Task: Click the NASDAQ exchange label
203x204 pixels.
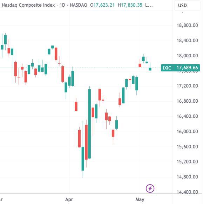Action: click(79, 5)
